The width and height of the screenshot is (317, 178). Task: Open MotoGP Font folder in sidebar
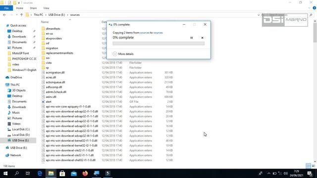[x=20, y=53]
